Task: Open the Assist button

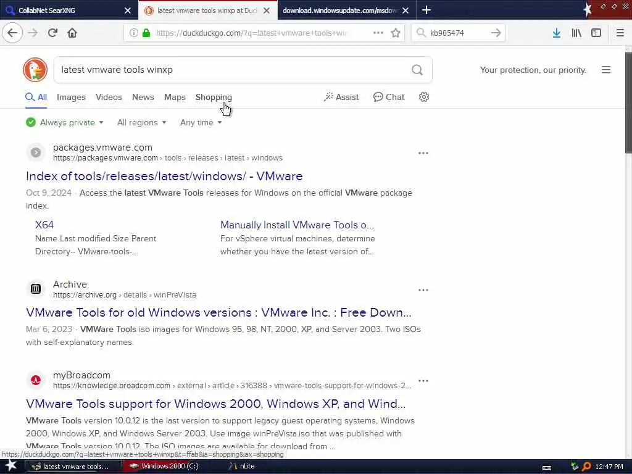Action: click(x=341, y=97)
